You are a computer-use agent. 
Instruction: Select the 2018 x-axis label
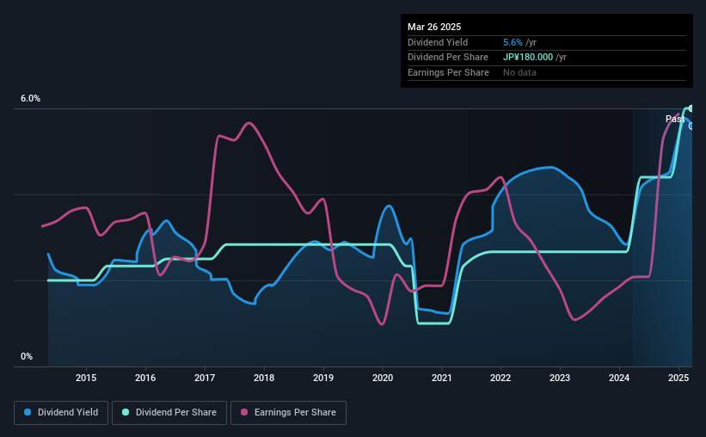[x=264, y=378]
